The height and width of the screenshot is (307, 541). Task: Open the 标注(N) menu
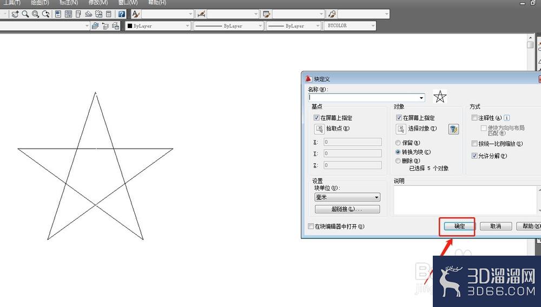pos(69,2)
